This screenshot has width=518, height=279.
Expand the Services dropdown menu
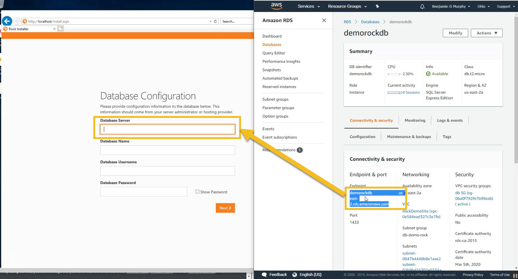(308, 6)
